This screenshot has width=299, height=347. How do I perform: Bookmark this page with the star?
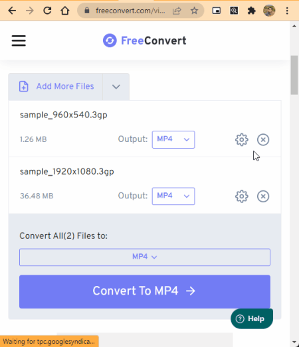click(x=195, y=11)
